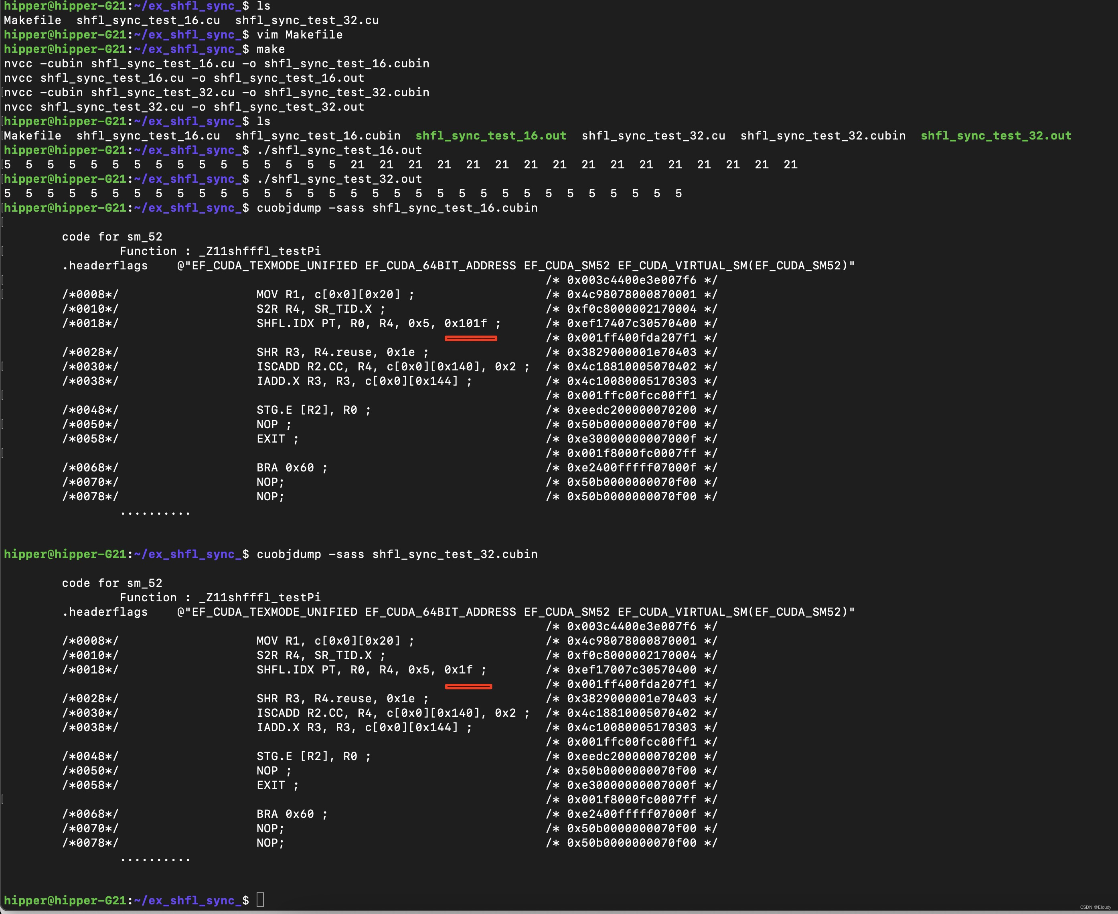Select line 'nvcc -cubin shfl_sync_test_32.cu -o shfl_sync_test_32.cubin'
The image size is (1118, 914).
(217, 93)
